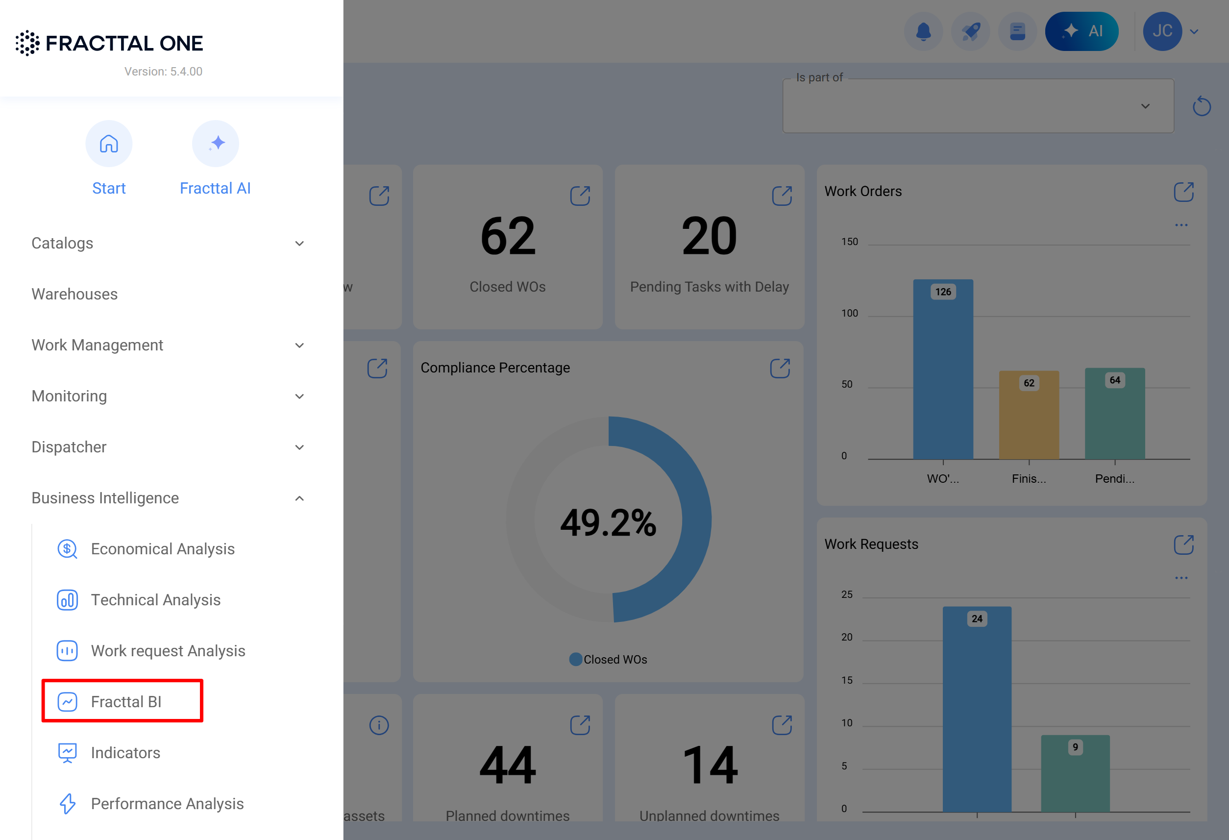Click the AI assistant button
Image resolution: width=1229 pixels, height=840 pixels.
(1082, 32)
